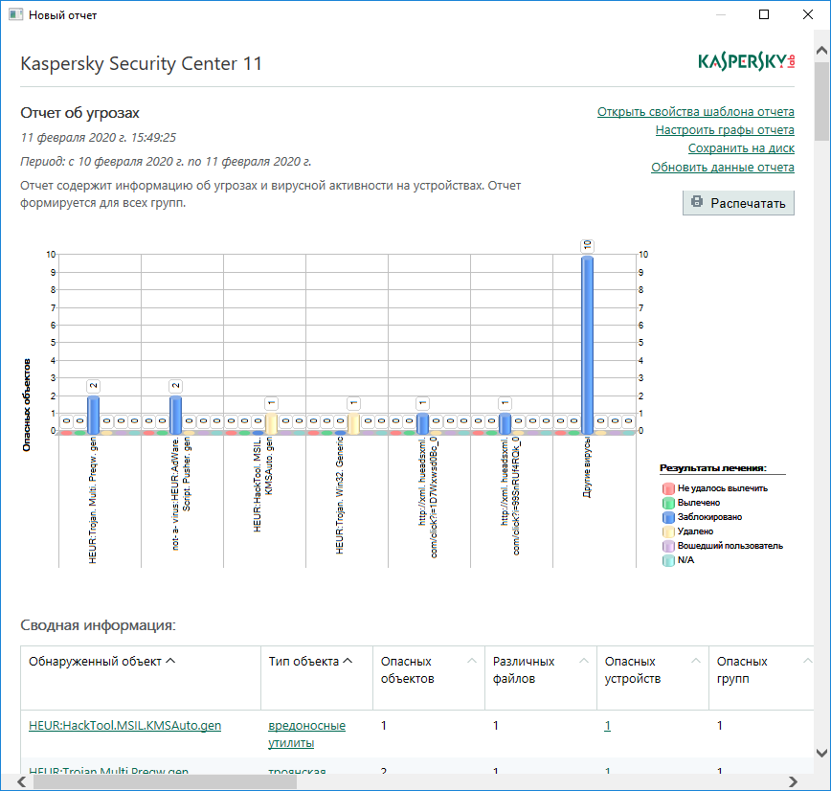Sort by 'Опасных групп' column arrow
Viewport: 831px width, 791px height.
click(x=808, y=661)
